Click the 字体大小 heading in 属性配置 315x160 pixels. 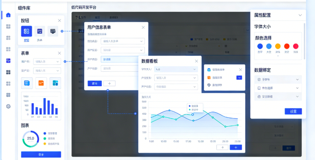[263, 26]
